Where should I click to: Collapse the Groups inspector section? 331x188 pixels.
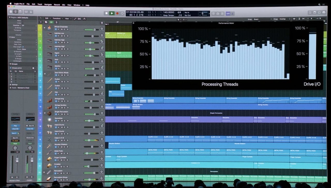point(11,64)
